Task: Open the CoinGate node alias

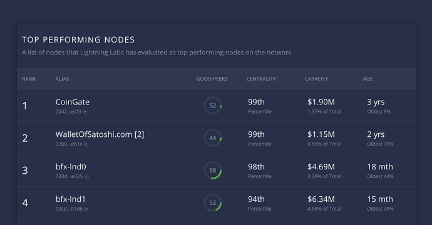Action: click(x=73, y=102)
